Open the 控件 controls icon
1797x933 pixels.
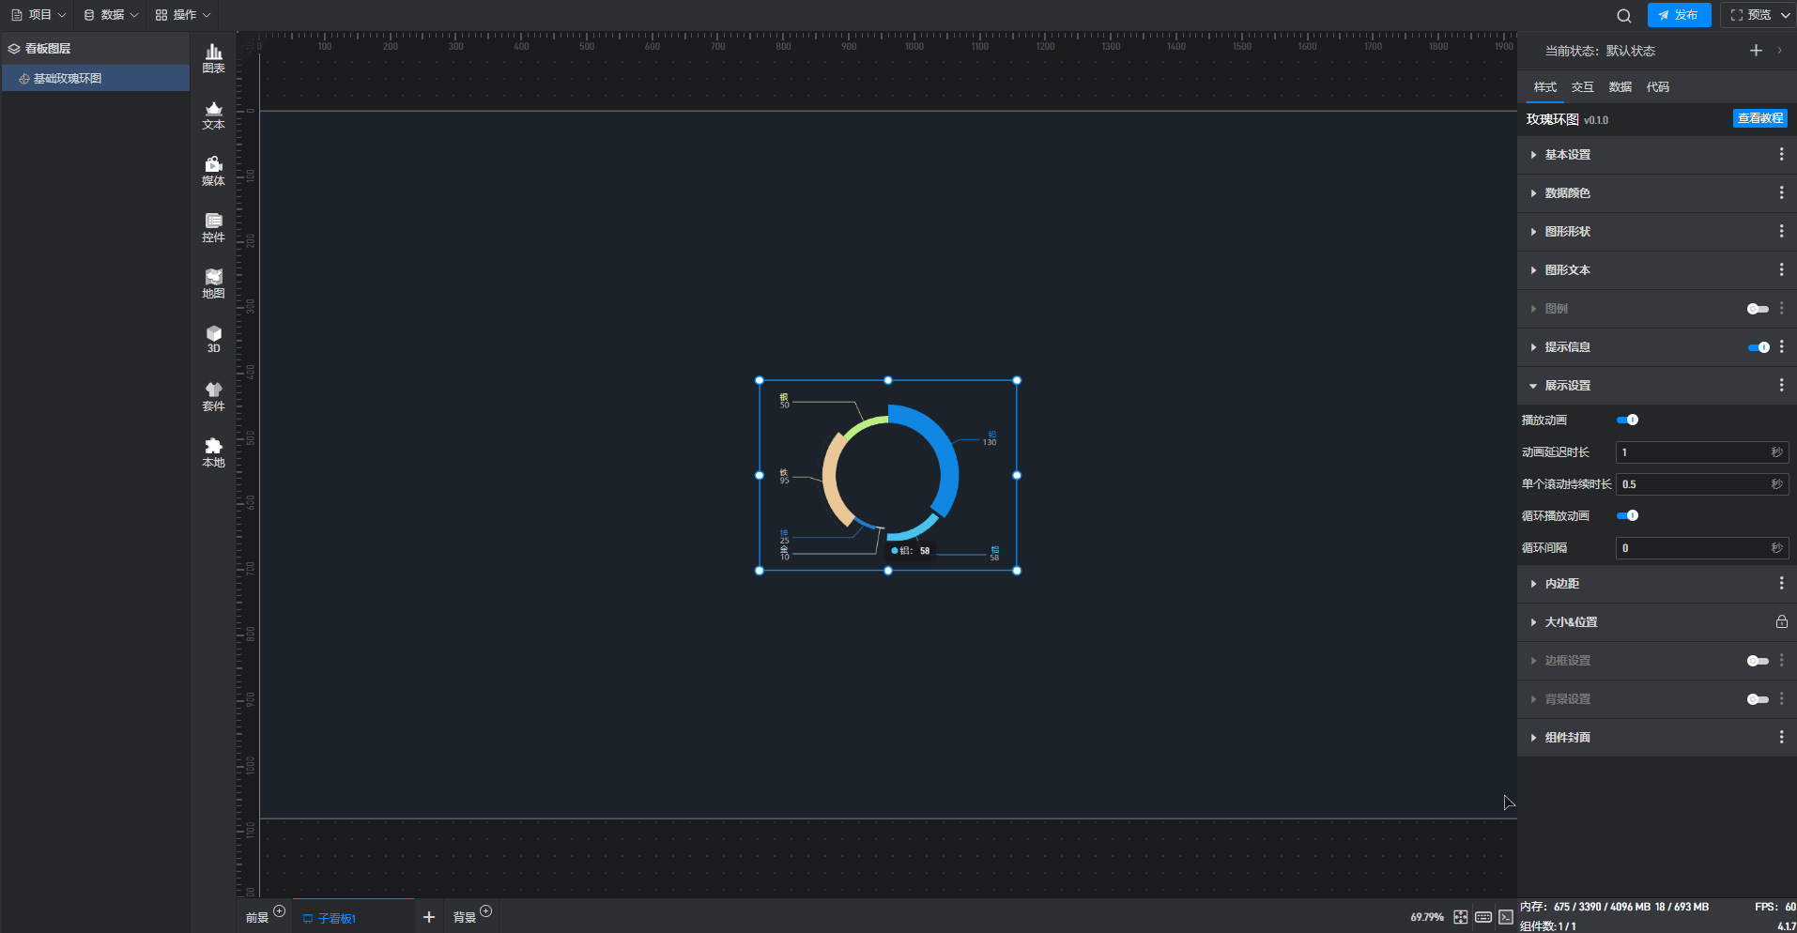point(213,227)
